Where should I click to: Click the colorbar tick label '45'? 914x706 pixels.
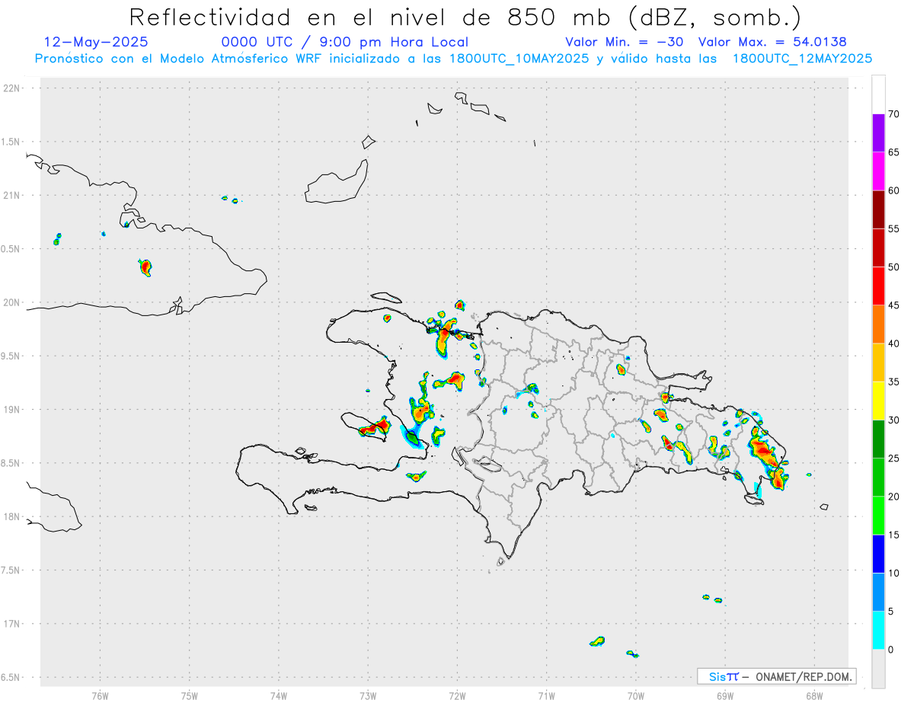(894, 305)
